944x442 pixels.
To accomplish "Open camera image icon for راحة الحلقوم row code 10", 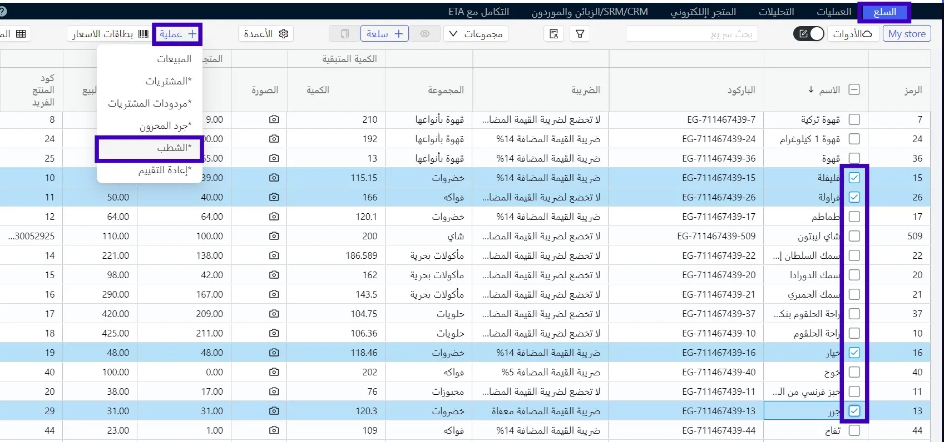I will pyautogui.click(x=274, y=333).
